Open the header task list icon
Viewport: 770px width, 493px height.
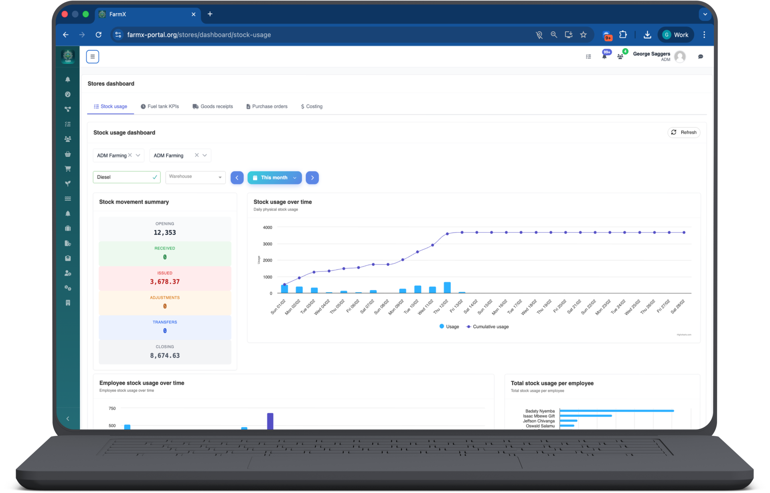[x=588, y=57]
